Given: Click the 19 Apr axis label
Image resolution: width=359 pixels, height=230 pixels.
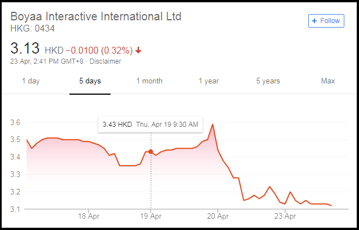Looking at the screenshot, I should [x=151, y=216].
